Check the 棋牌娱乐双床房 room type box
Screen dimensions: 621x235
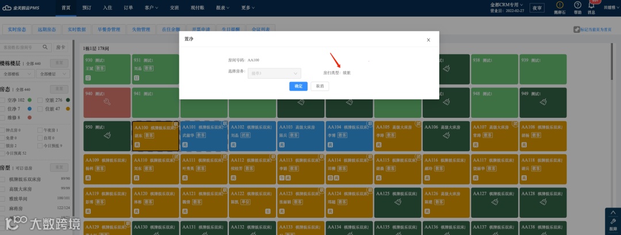coord(3,179)
